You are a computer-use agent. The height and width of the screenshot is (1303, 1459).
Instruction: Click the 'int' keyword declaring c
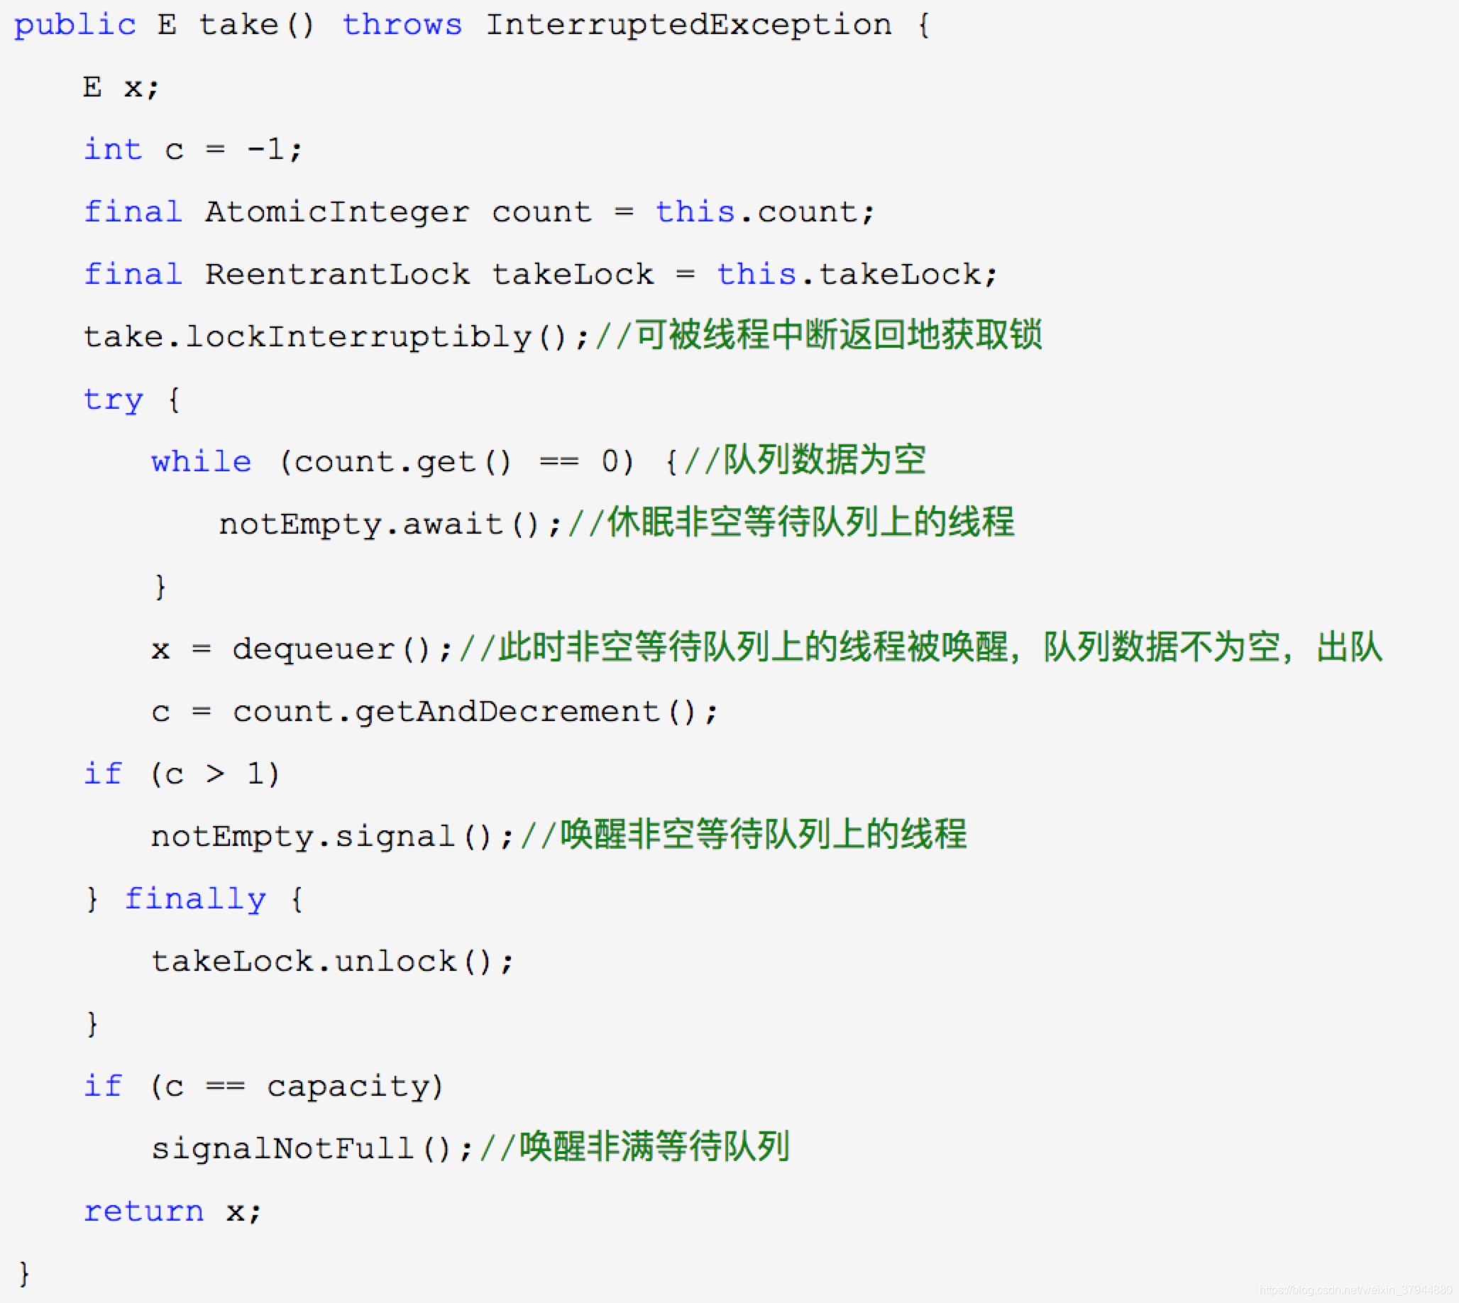tap(113, 150)
